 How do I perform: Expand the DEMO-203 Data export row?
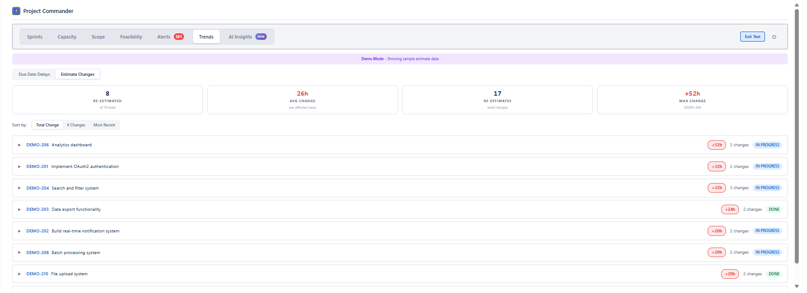tap(19, 209)
